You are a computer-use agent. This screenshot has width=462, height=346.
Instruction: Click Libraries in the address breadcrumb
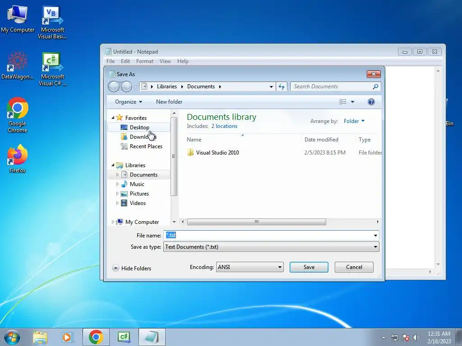click(x=167, y=86)
